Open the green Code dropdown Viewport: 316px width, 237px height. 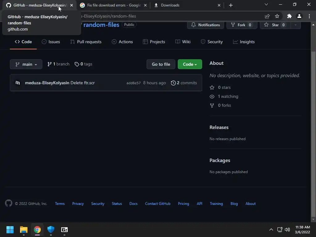coord(190,64)
